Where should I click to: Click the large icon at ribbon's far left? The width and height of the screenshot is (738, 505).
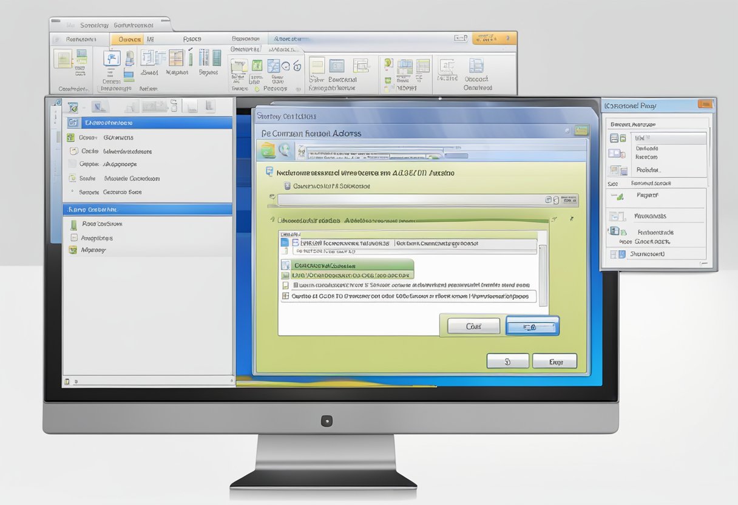coord(63,59)
